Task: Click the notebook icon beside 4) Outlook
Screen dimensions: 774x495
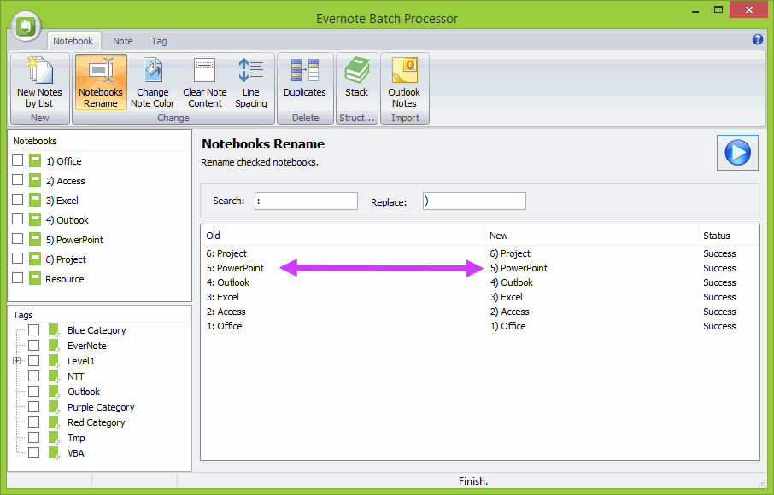Action: point(35,220)
